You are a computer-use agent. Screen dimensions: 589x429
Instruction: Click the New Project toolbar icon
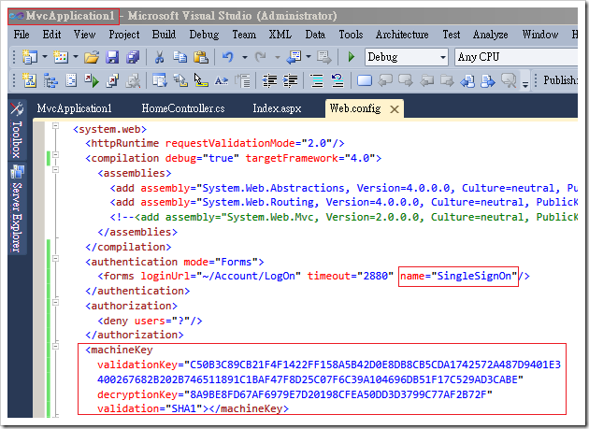(x=29, y=57)
